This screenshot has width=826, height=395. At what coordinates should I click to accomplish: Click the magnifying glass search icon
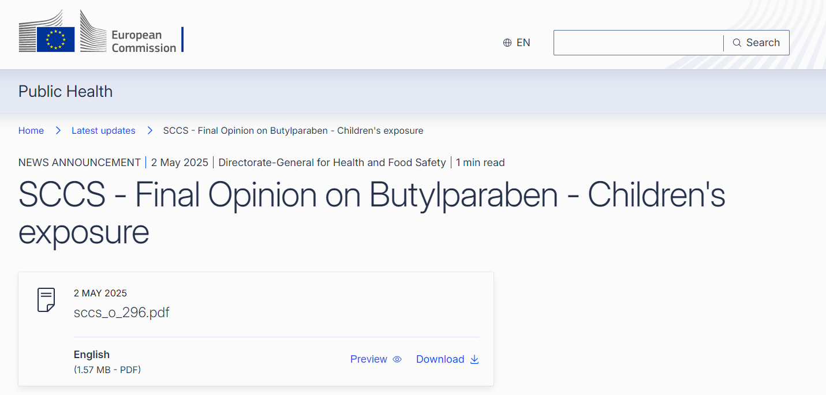[x=737, y=43]
